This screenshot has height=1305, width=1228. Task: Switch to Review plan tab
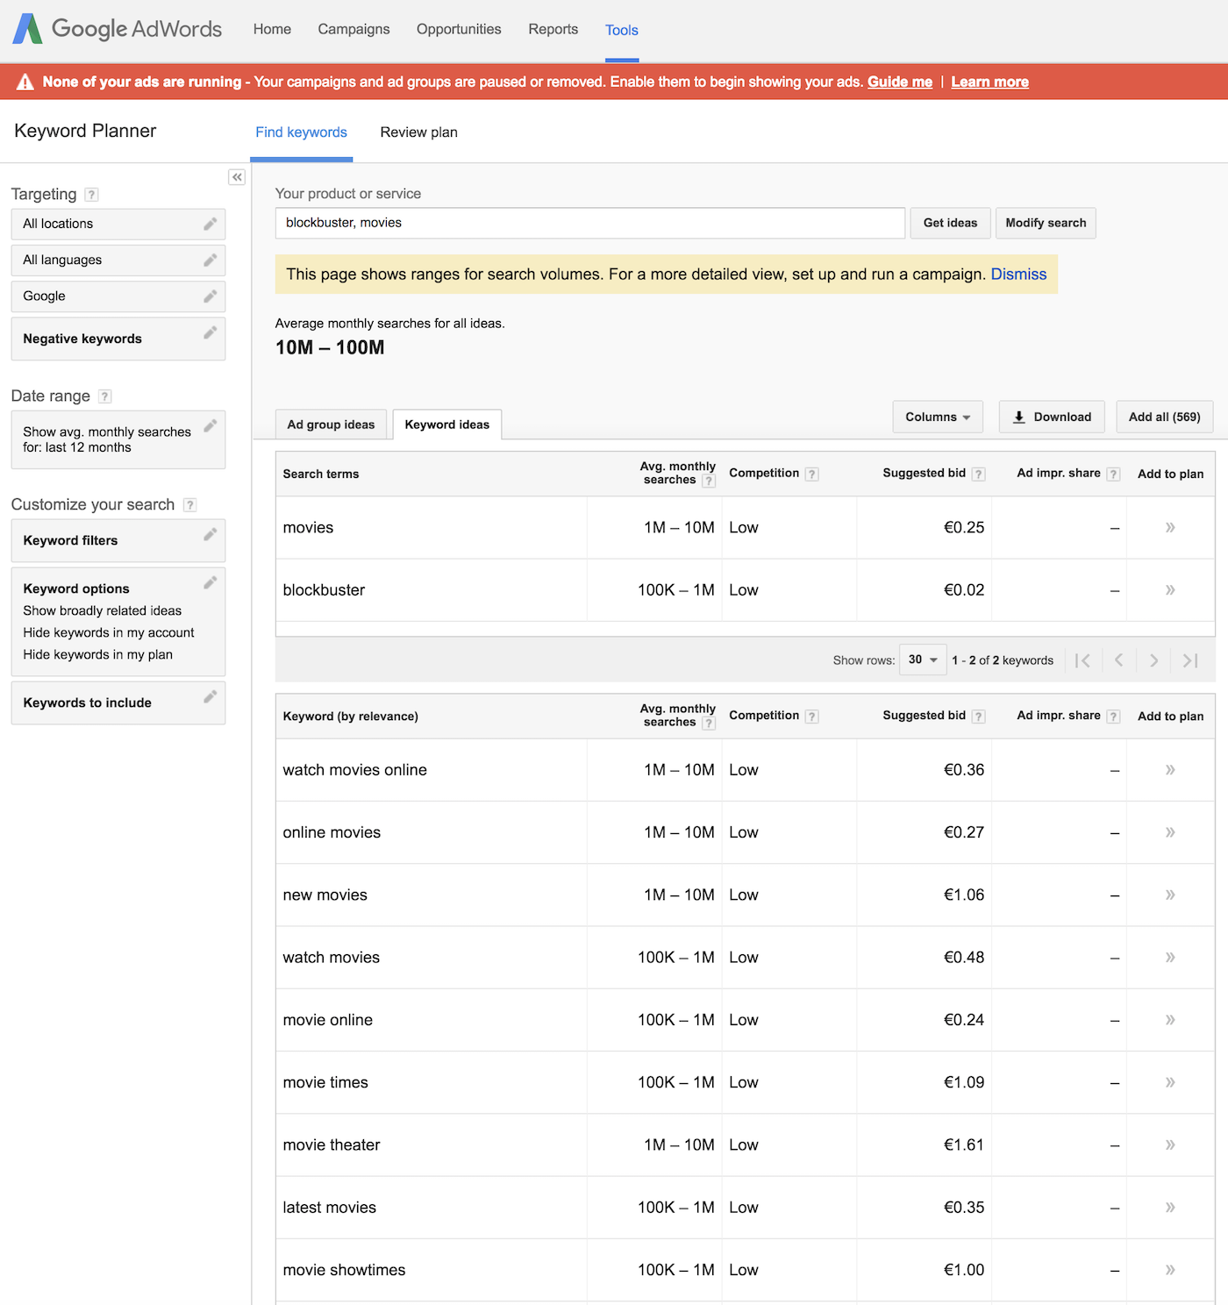(x=418, y=132)
